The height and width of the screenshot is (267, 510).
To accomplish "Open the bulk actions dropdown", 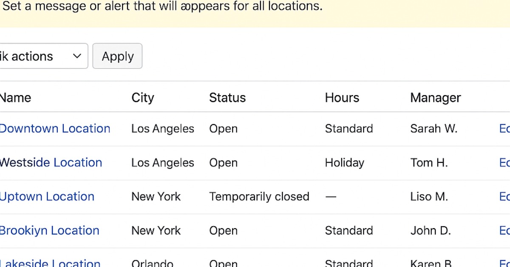I will coord(42,56).
